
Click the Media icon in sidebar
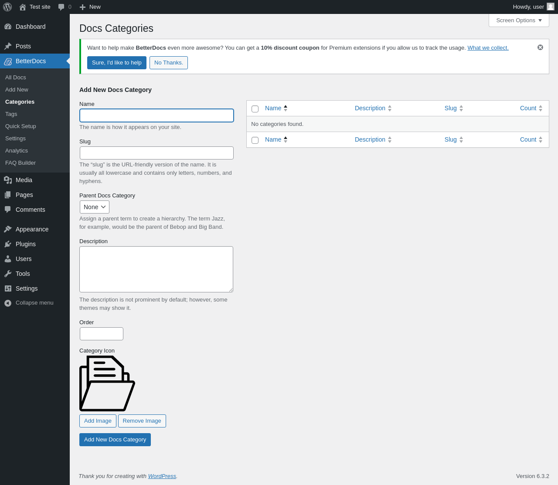coord(8,180)
